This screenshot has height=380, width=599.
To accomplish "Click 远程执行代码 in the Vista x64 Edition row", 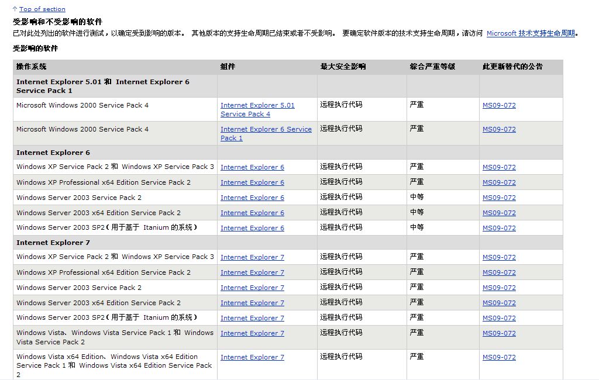I will coord(341,357).
